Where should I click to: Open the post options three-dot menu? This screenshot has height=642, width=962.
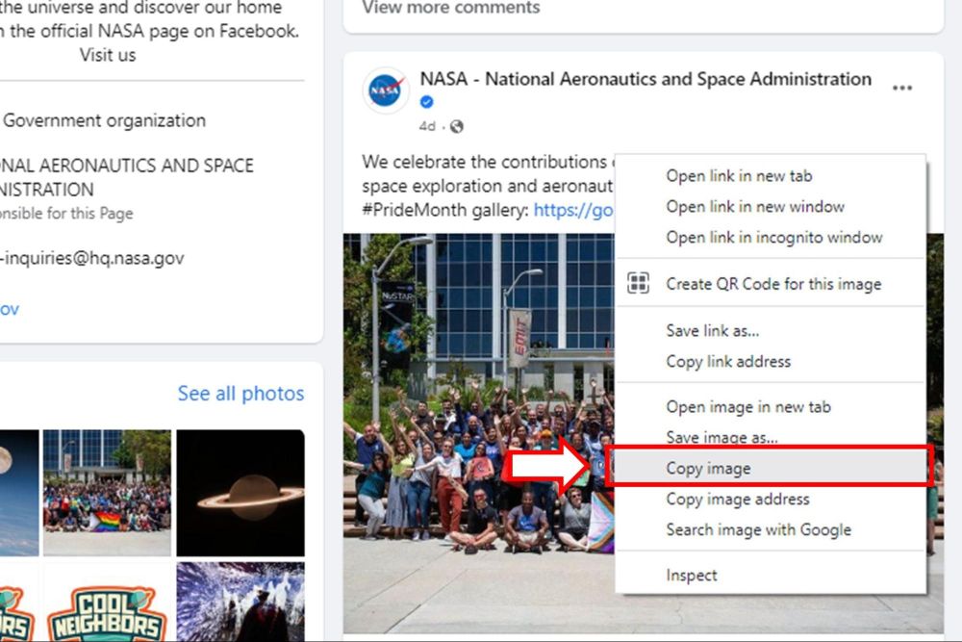coord(902,88)
